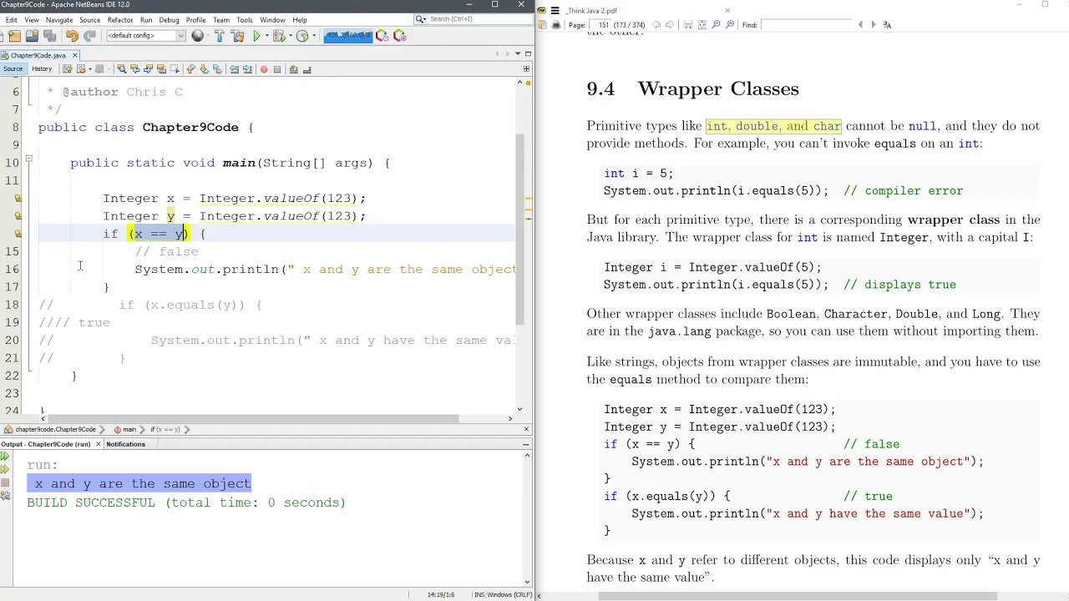Switch to the editor Source view

13,68
